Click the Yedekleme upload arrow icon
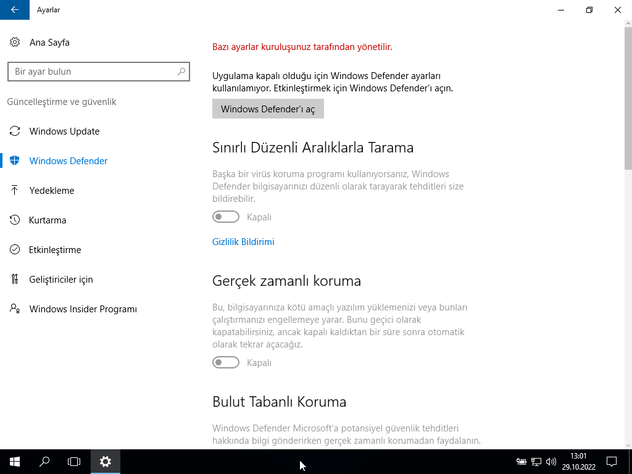 point(15,190)
